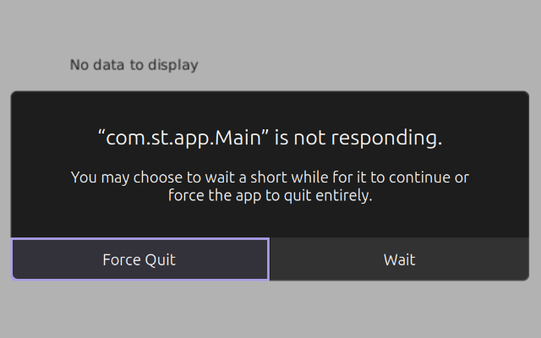Viewport: 541px width, 338px height.
Task: Click the "No data to display" label
Action: [134, 64]
